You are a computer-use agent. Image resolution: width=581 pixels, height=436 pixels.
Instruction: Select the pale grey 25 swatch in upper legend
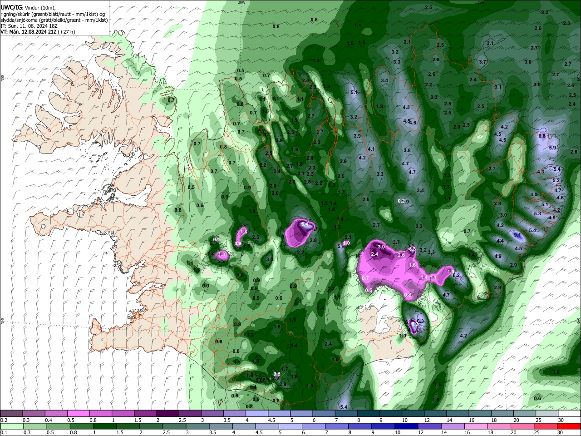[547, 414]
